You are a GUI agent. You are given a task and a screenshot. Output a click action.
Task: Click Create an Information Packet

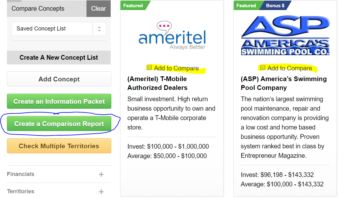pos(59,101)
